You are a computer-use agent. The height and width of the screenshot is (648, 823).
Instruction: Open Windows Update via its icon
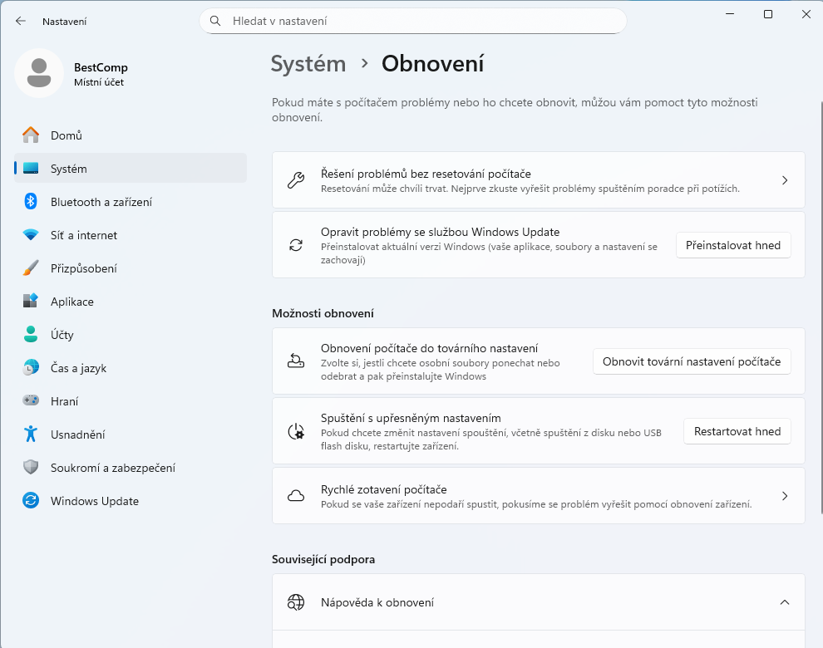(29, 501)
